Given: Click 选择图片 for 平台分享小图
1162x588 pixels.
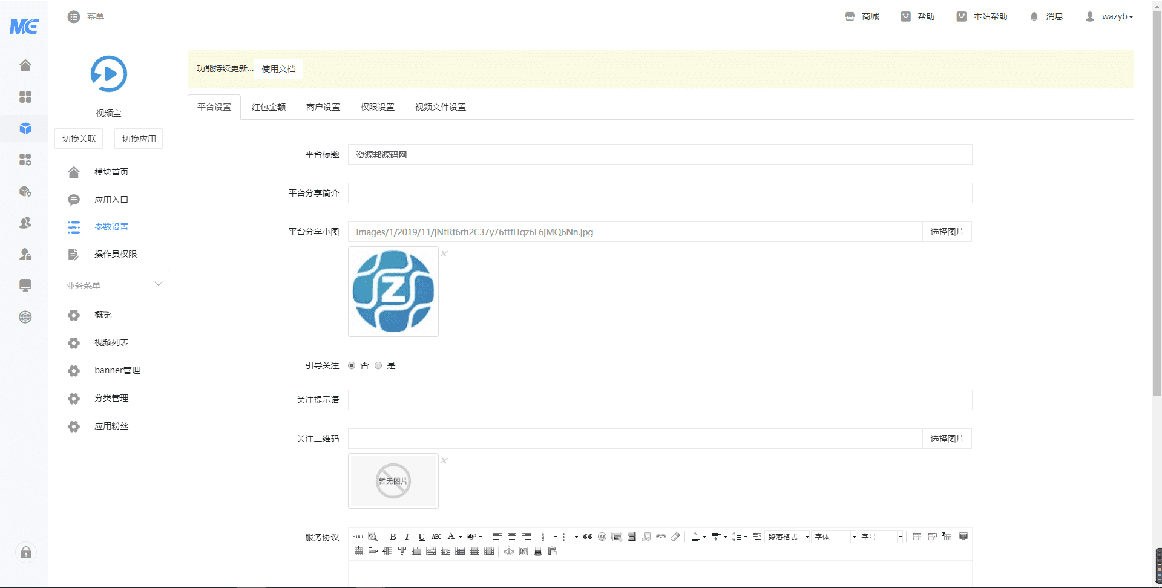Looking at the screenshot, I should pos(947,232).
